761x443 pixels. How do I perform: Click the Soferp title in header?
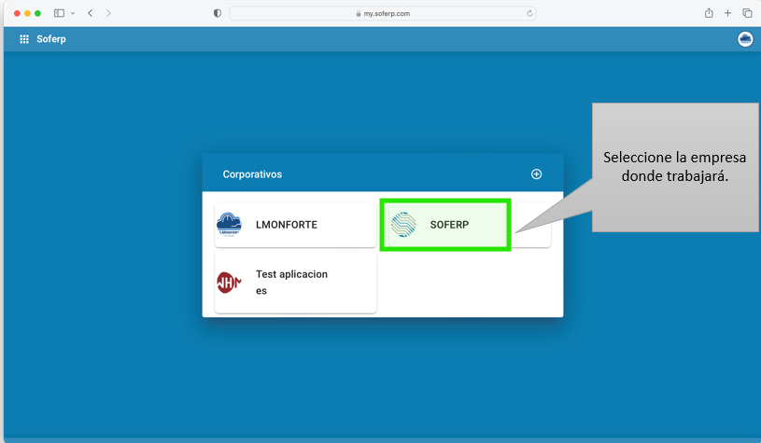51,39
